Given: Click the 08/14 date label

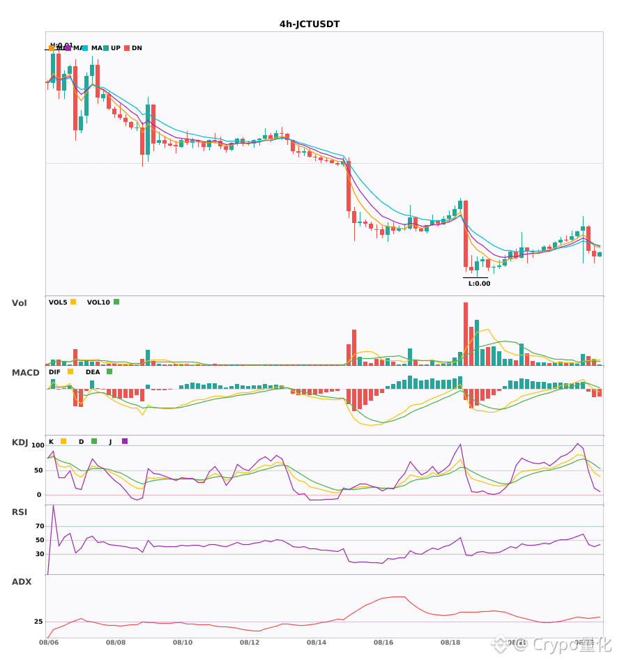Looking at the screenshot, I should [x=317, y=642].
